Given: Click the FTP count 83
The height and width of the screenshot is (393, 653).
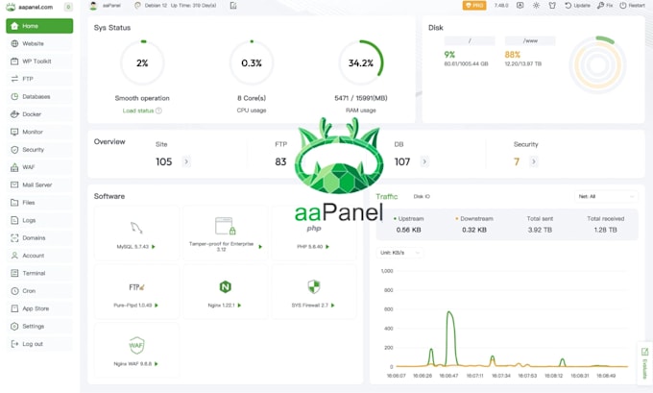Looking at the screenshot, I should 280,161.
